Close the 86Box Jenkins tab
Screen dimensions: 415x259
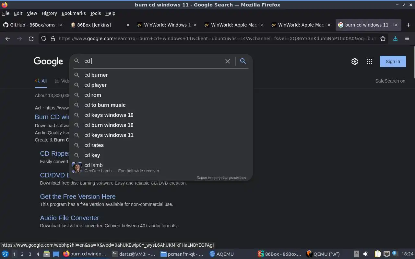pos(128,25)
